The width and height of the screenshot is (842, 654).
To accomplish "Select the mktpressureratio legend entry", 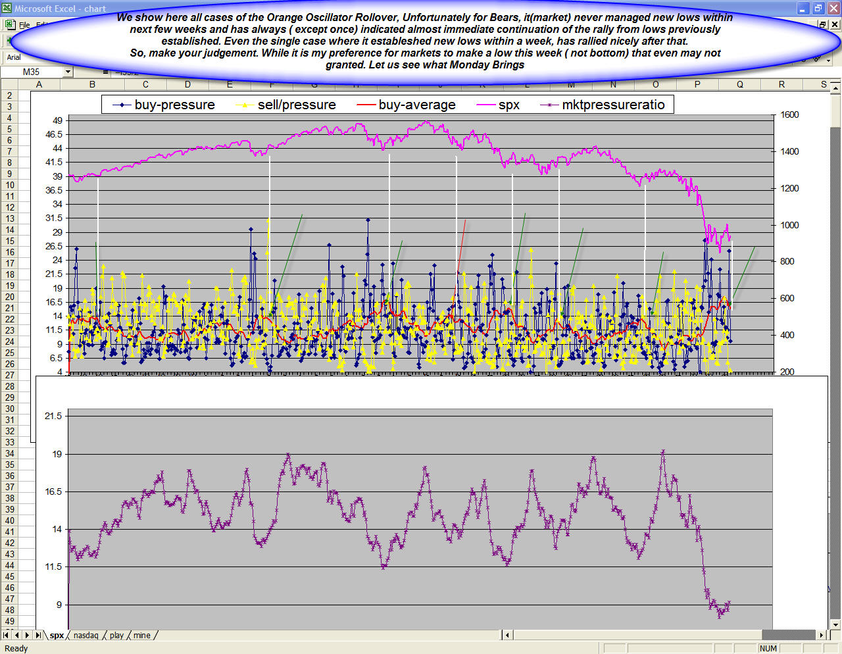I will click(602, 105).
